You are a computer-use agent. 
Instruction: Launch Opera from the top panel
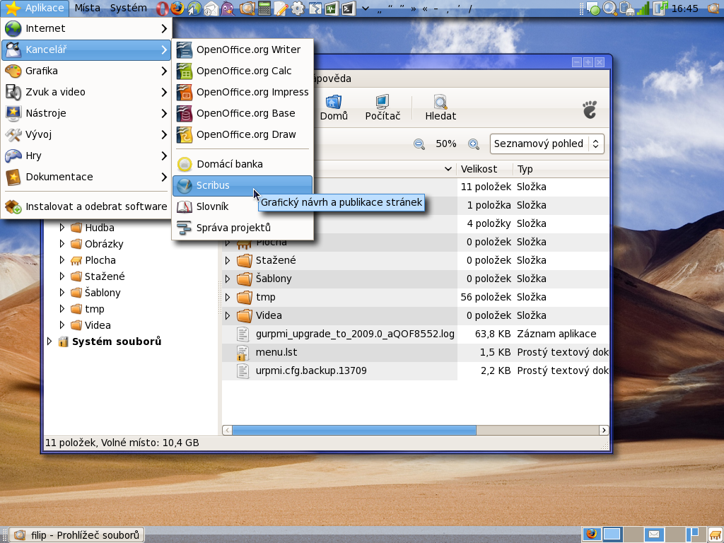click(x=162, y=8)
